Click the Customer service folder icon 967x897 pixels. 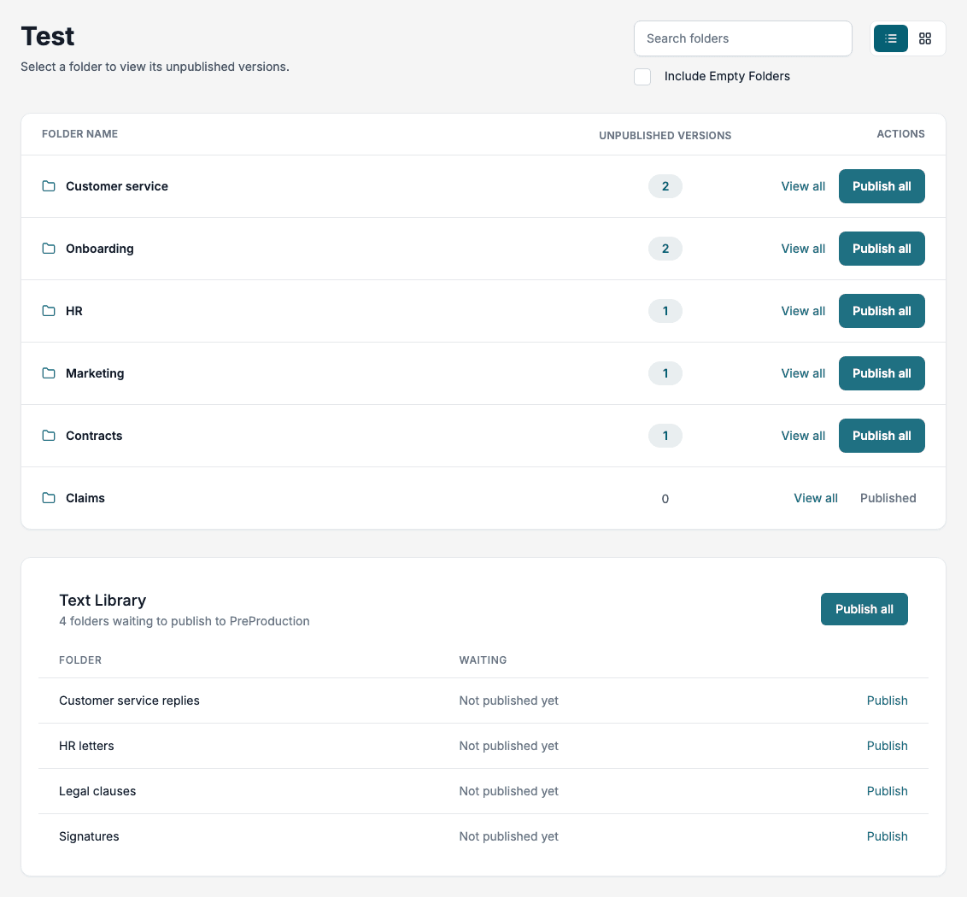(49, 186)
